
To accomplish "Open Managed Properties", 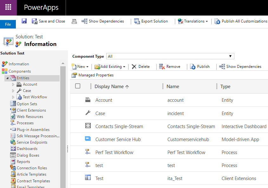I will pos(93,75).
